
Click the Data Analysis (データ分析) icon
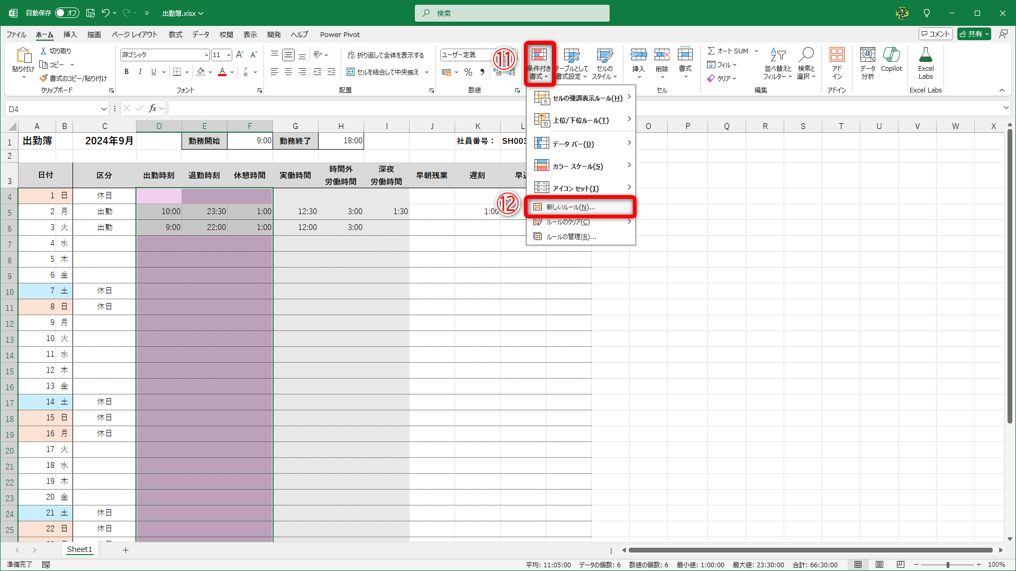[867, 56]
